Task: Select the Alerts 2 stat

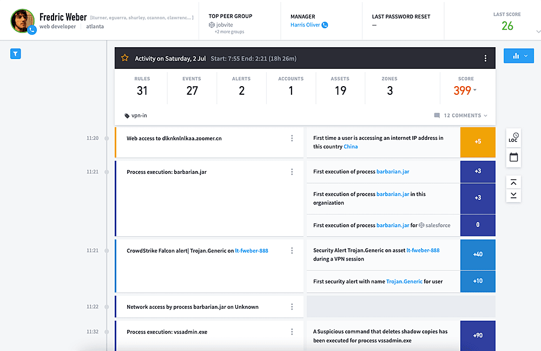Action: [241, 86]
